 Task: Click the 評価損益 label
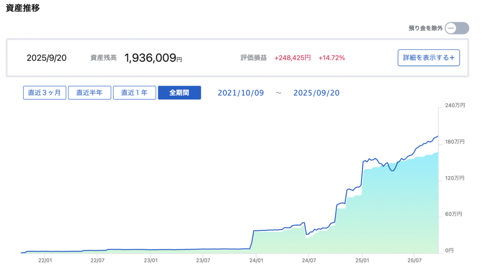tap(253, 58)
